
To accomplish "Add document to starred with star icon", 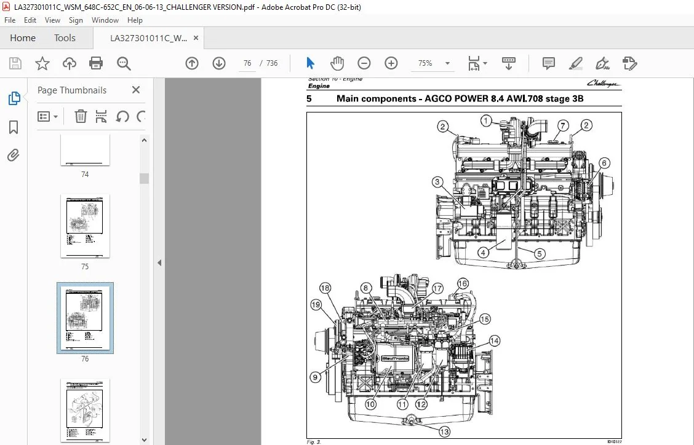I will [x=42, y=63].
